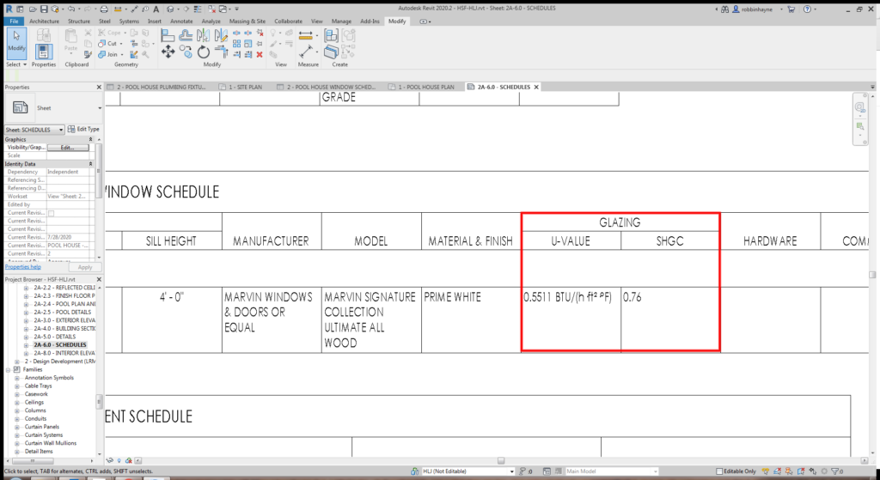Toggle the Properties palette button
Image resolution: width=880 pixels, height=480 pixels.
click(44, 52)
